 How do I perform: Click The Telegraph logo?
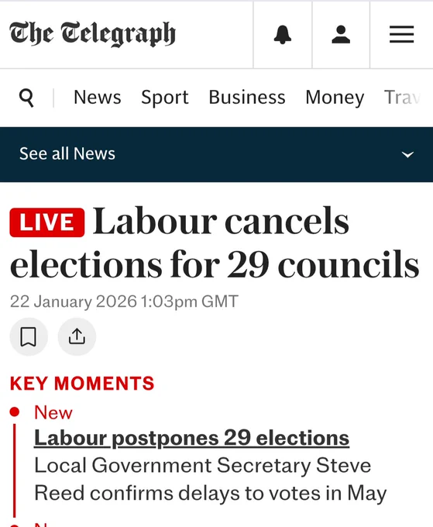pyautogui.click(x=92, y=33)
